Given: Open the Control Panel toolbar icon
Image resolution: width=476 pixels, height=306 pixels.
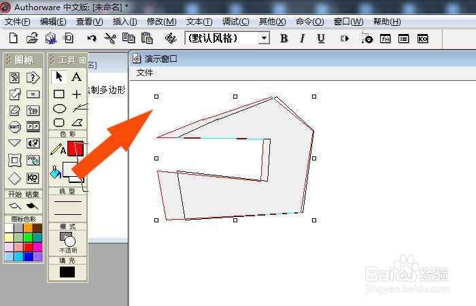Looking at the screenshot, I should [367, 39].
